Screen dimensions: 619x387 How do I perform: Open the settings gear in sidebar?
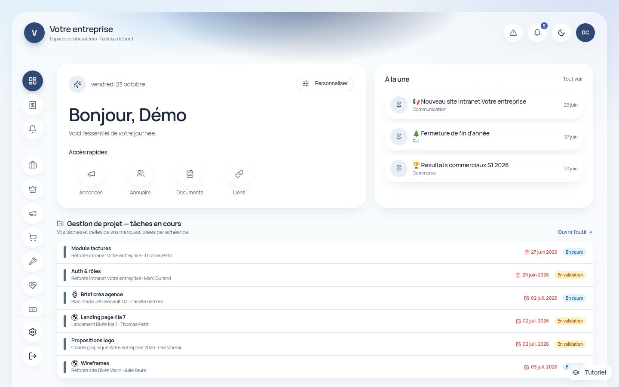tap(33, 332)
